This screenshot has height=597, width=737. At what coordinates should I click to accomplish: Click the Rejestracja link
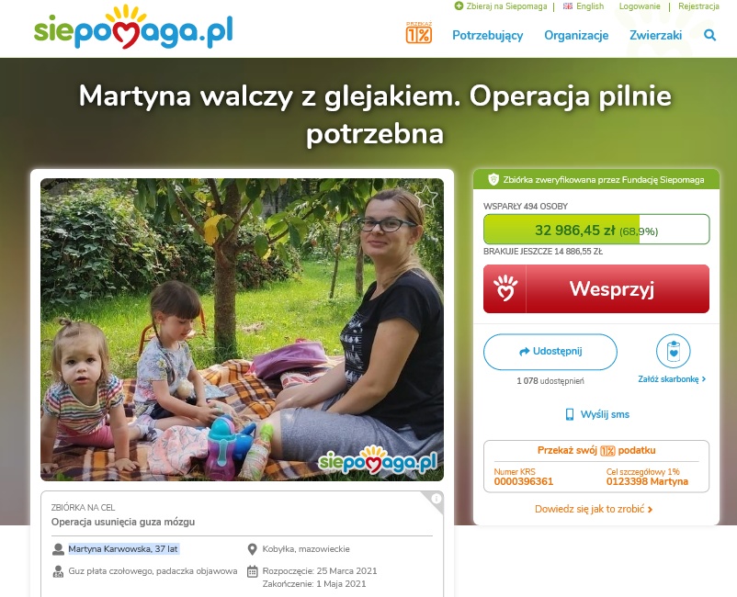[x=698, y=6]
